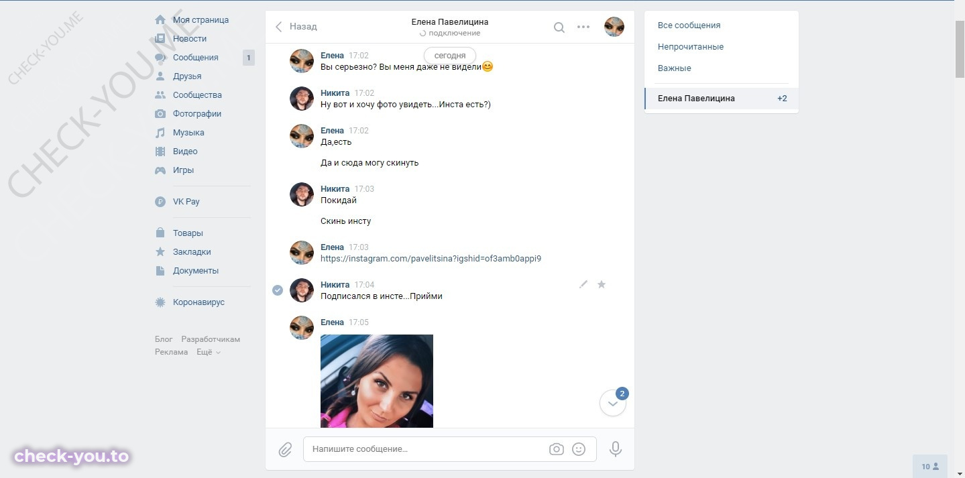Screen dimensions: 965x478
Task: Go back with the Назад button
Action: (x=296, y=27)
